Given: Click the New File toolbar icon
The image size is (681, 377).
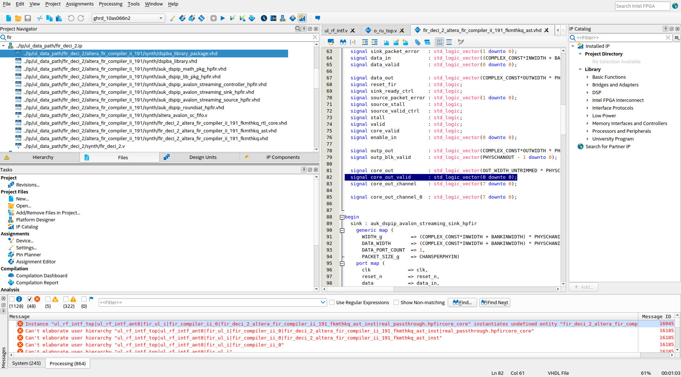Looking at the screenshot, I should [8, 18].
